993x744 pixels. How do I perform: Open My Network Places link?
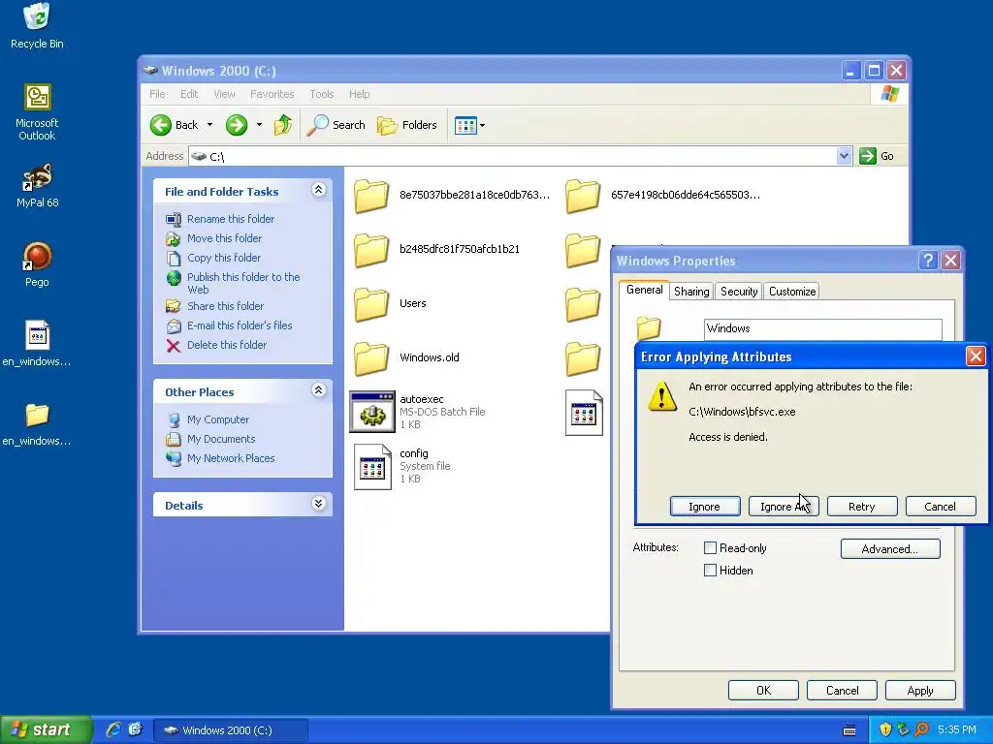pos(231,458)
